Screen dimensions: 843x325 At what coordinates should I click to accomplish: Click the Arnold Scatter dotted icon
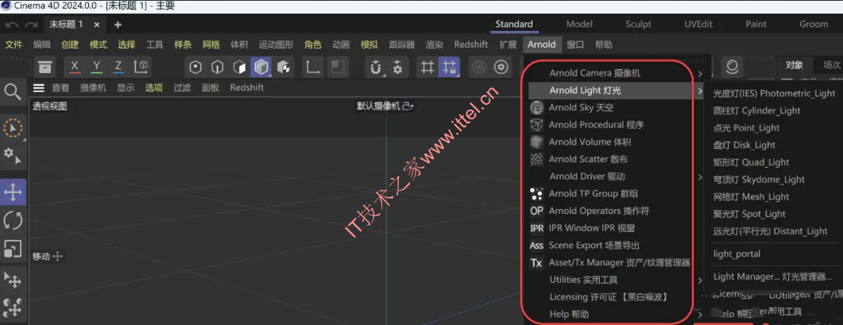[x=536, y=159]
